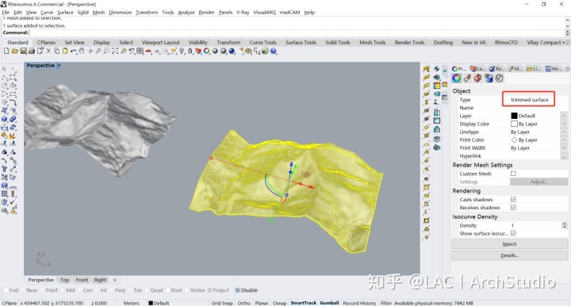Toggle the End osnap checkbox
The width and height of the screenshot is (571, 306).
pos(6,290)
